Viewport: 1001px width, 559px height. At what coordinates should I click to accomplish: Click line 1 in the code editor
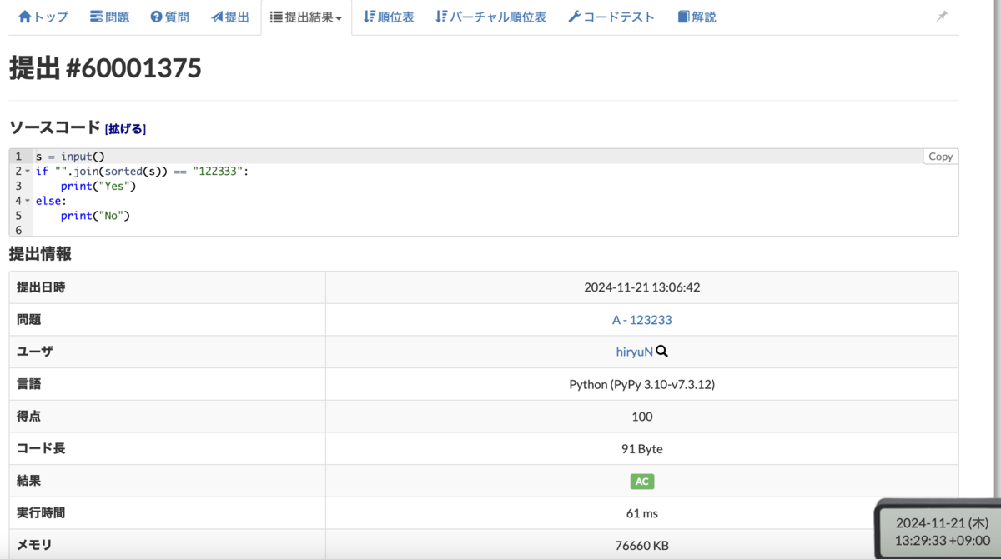coord(495,157)
